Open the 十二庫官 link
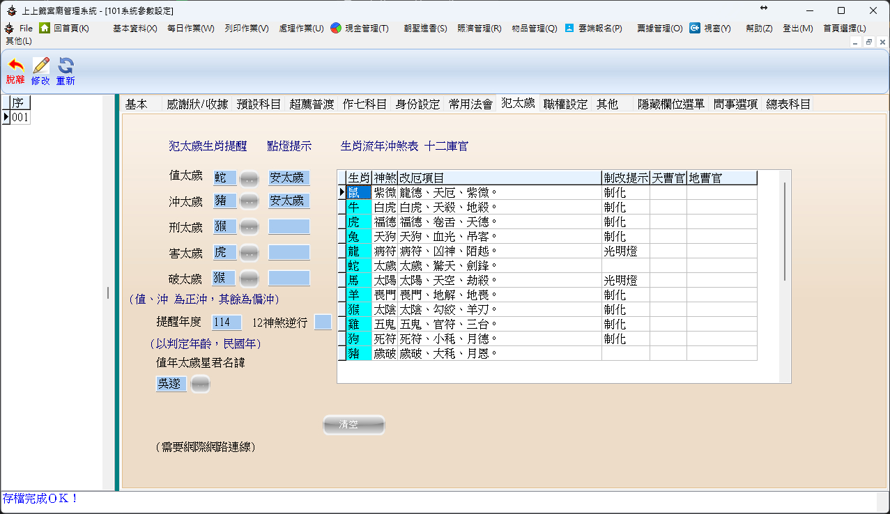The height and width of the screenshot is (514, 890). [446, 146]
